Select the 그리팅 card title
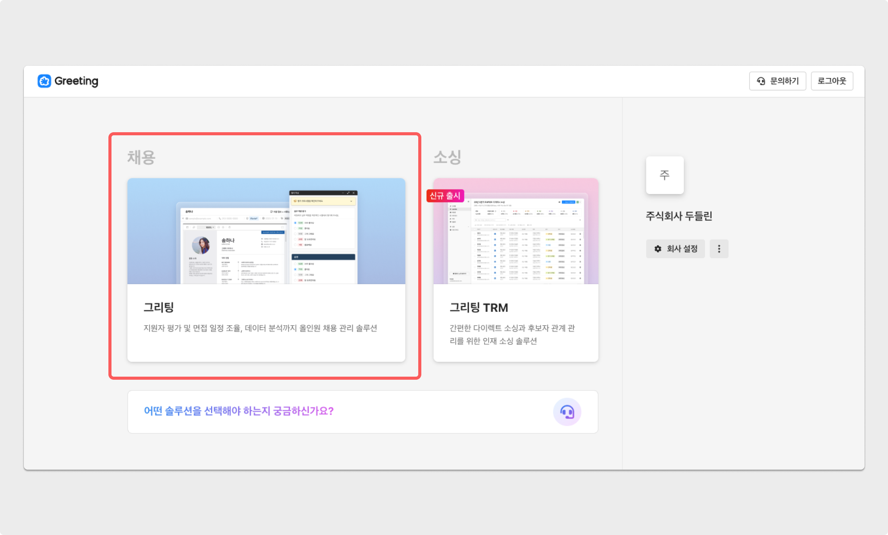The width and height of the screenshot is (888, 535). [159, 307]
